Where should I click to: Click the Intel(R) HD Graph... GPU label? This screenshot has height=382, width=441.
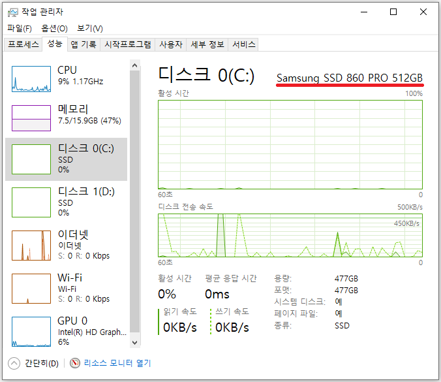pyautogui.click(x=92, y=332)
